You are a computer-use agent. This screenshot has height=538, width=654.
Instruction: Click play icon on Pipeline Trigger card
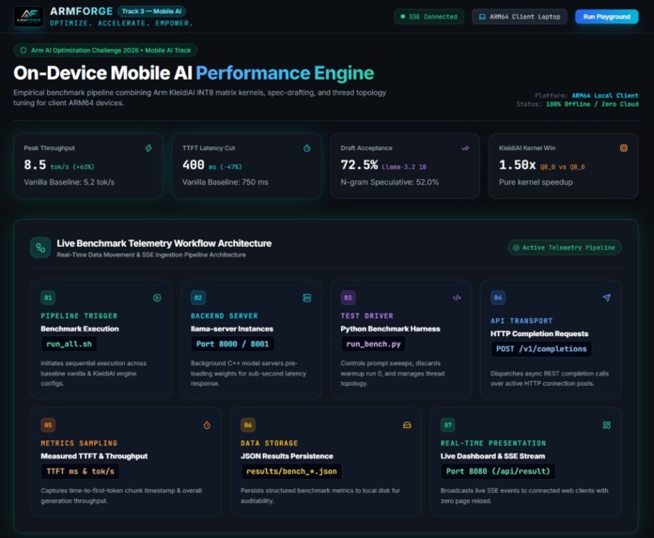(157, 298)
